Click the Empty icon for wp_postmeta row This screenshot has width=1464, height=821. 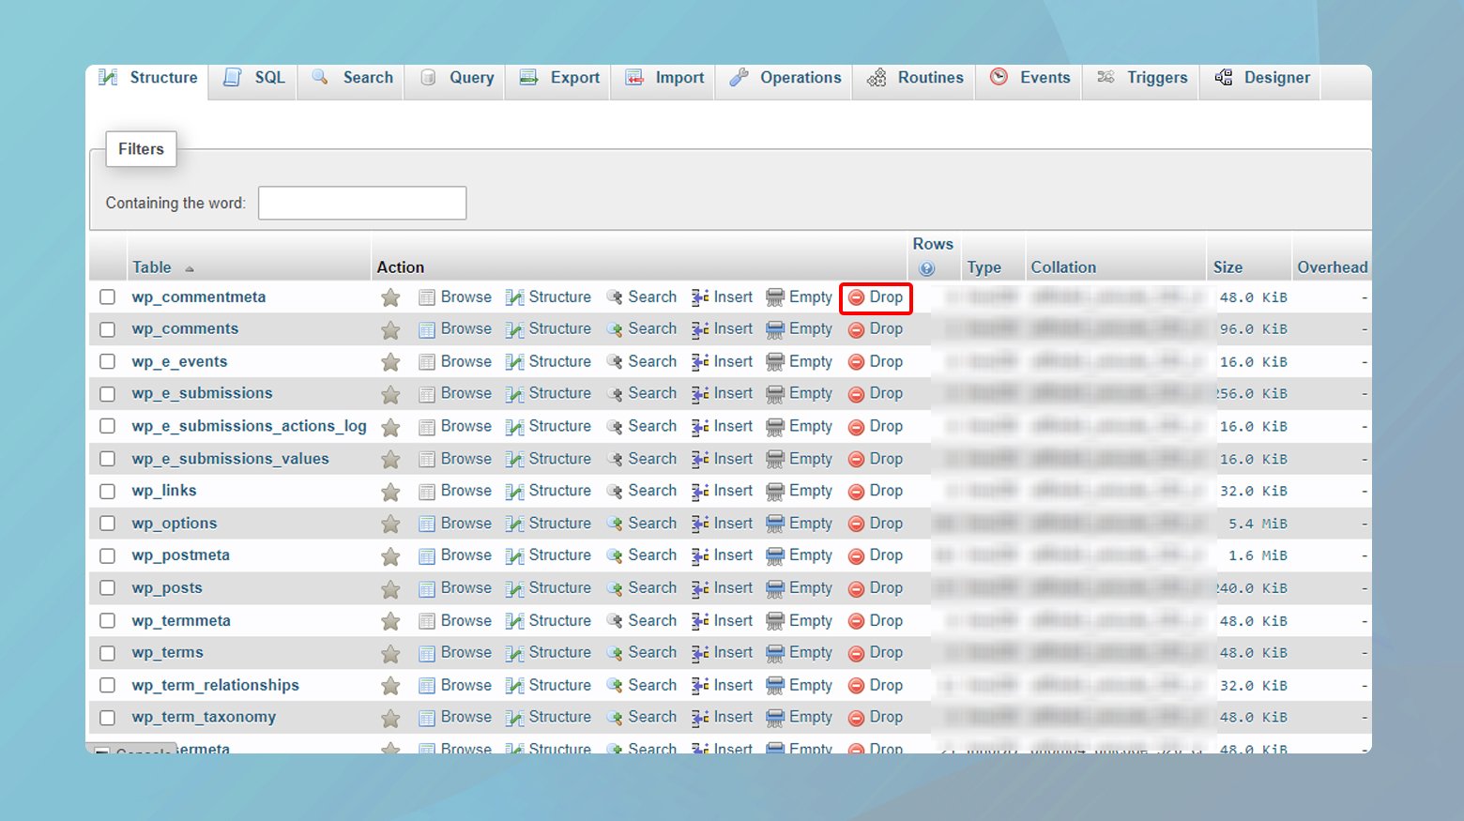pyautogui.click(x=775, y=555)
